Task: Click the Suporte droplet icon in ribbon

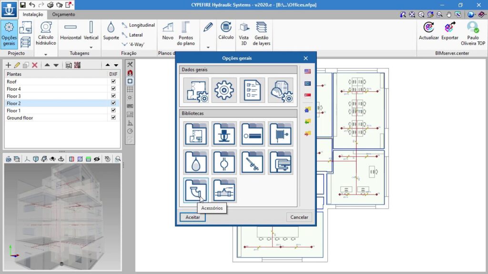Action: click(111, 28)
